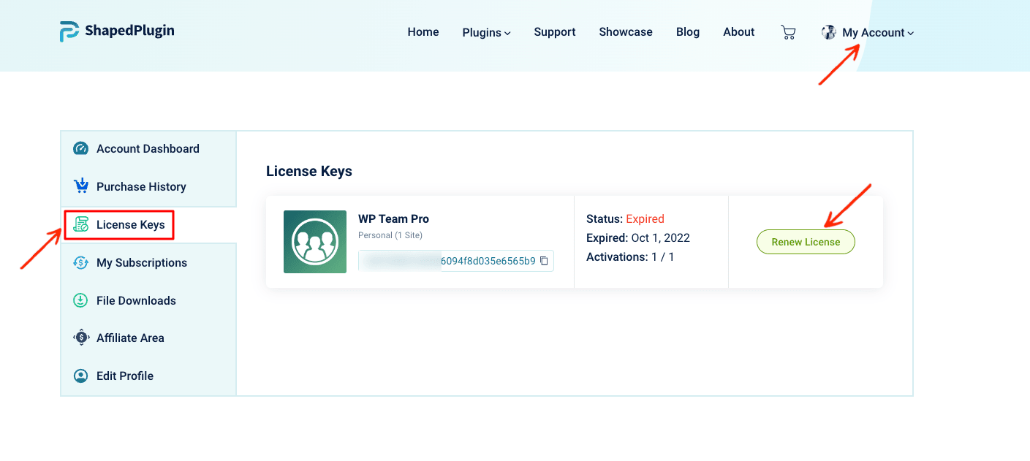This screenshot has width=1030, height=461.
Task: Expand the My Account dropdown
Action: 878,33
